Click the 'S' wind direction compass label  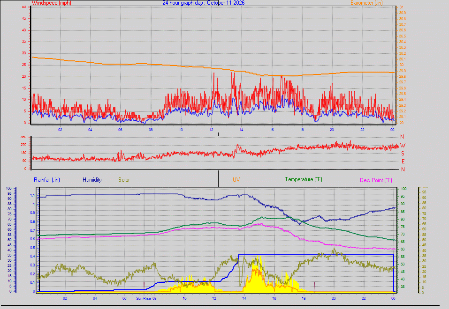403,154
